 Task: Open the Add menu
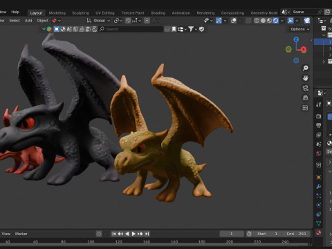click(x=28, y=21)
